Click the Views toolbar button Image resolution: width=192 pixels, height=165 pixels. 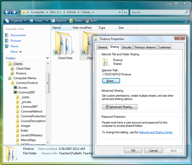[x=36, y=21]
